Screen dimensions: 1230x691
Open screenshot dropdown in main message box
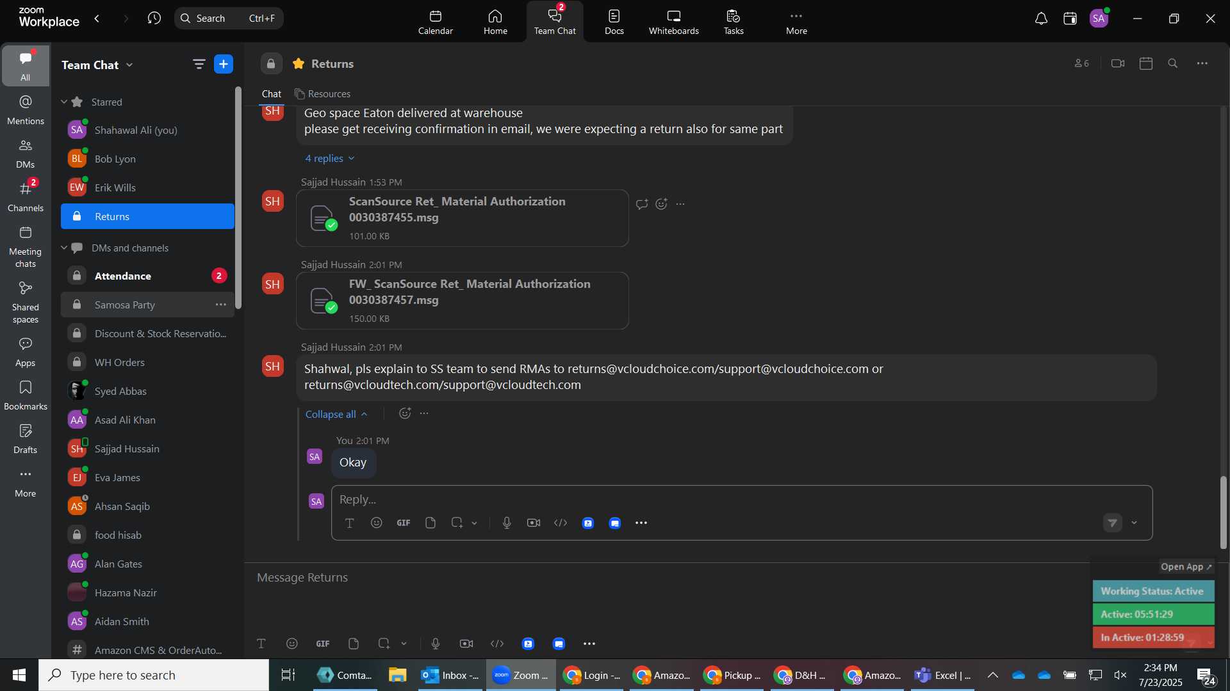coord(404,644)
